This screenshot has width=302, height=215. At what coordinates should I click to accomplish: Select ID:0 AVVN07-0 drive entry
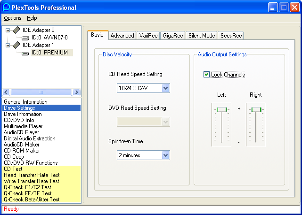click(x=49, y=38)
